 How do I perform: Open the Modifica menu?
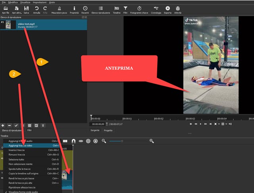pos(13,2)
